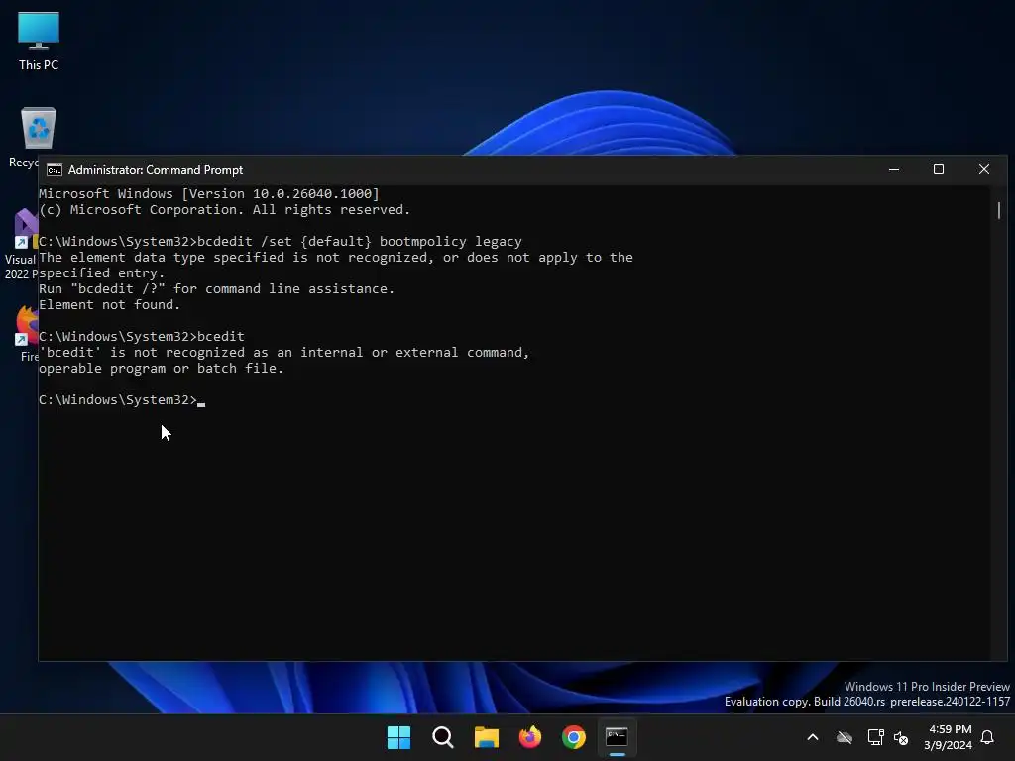Maximize the Command Prompt window
The width and height of the screenshot is (1015, 761).
coord(939,169)
